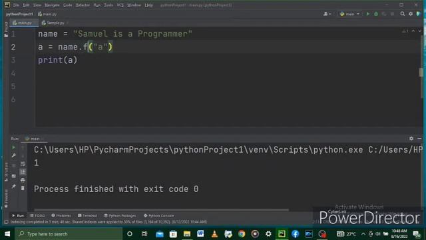Image resolution: width=426 pixels, height=240 pixels.
Task: Click "Process finished with exit code 0" text
Action: point(116,189)
